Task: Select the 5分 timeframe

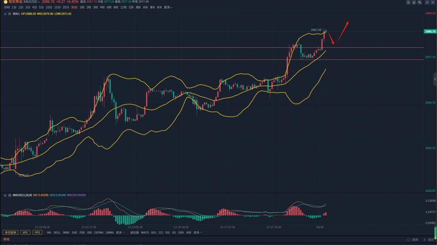Action: point(41,8)
